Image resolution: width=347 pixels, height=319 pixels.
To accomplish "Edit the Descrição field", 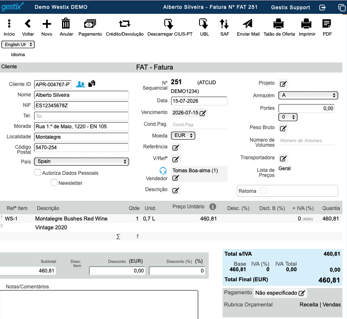I will 176,190.
